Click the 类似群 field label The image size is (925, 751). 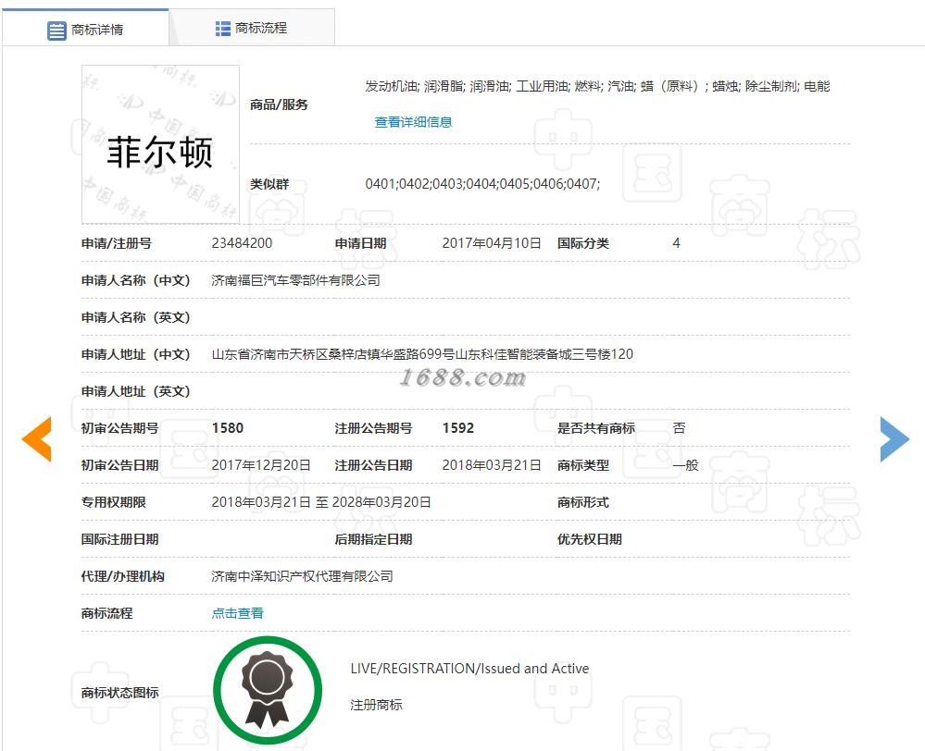(269, 184)
